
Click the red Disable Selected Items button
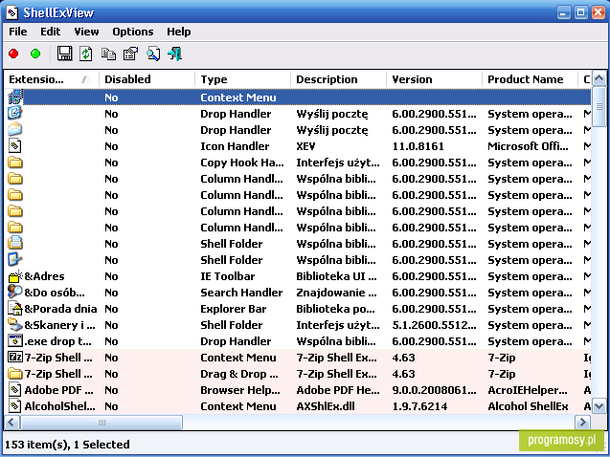[x=13, y=54]
